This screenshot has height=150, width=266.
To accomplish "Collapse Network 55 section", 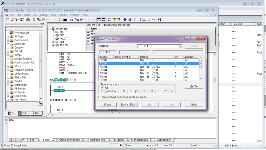I will pos(51,80).
